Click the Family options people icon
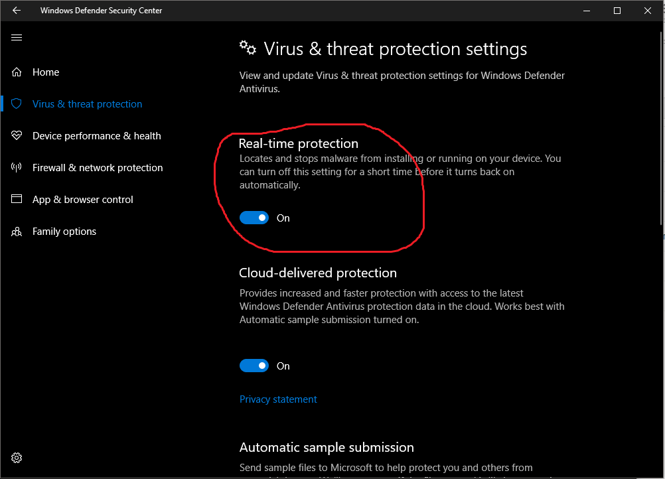Screen dimensions: 665x479 click(17, 232)
